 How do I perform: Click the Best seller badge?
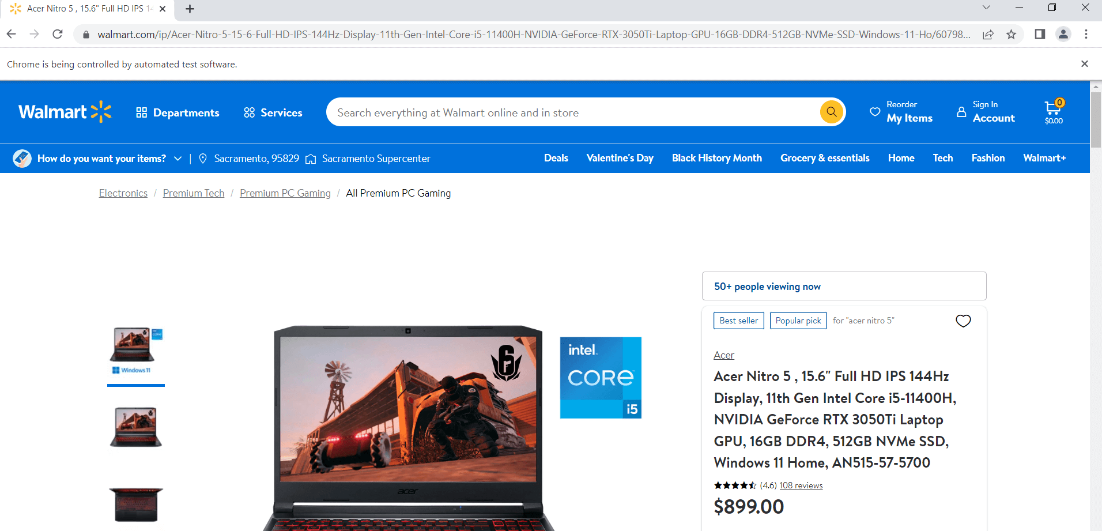click(739, 321)
